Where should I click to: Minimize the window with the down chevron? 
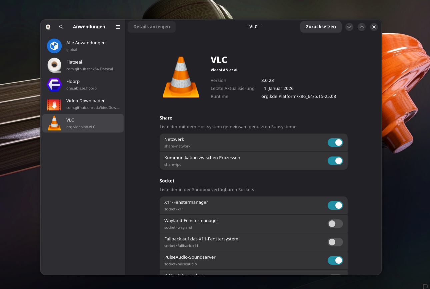click(349, 27)
